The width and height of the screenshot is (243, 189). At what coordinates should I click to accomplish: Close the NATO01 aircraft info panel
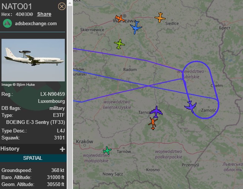tap(62, 7)
